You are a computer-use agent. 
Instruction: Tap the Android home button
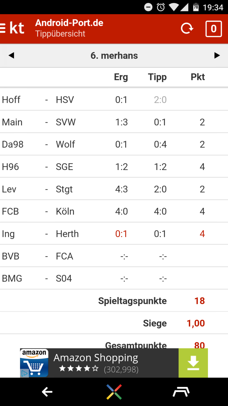point(114,392)
